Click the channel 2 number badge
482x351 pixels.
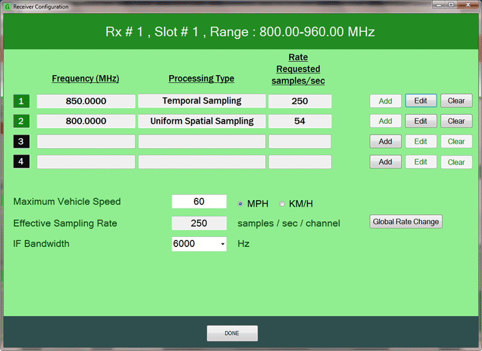coord(21,121)
